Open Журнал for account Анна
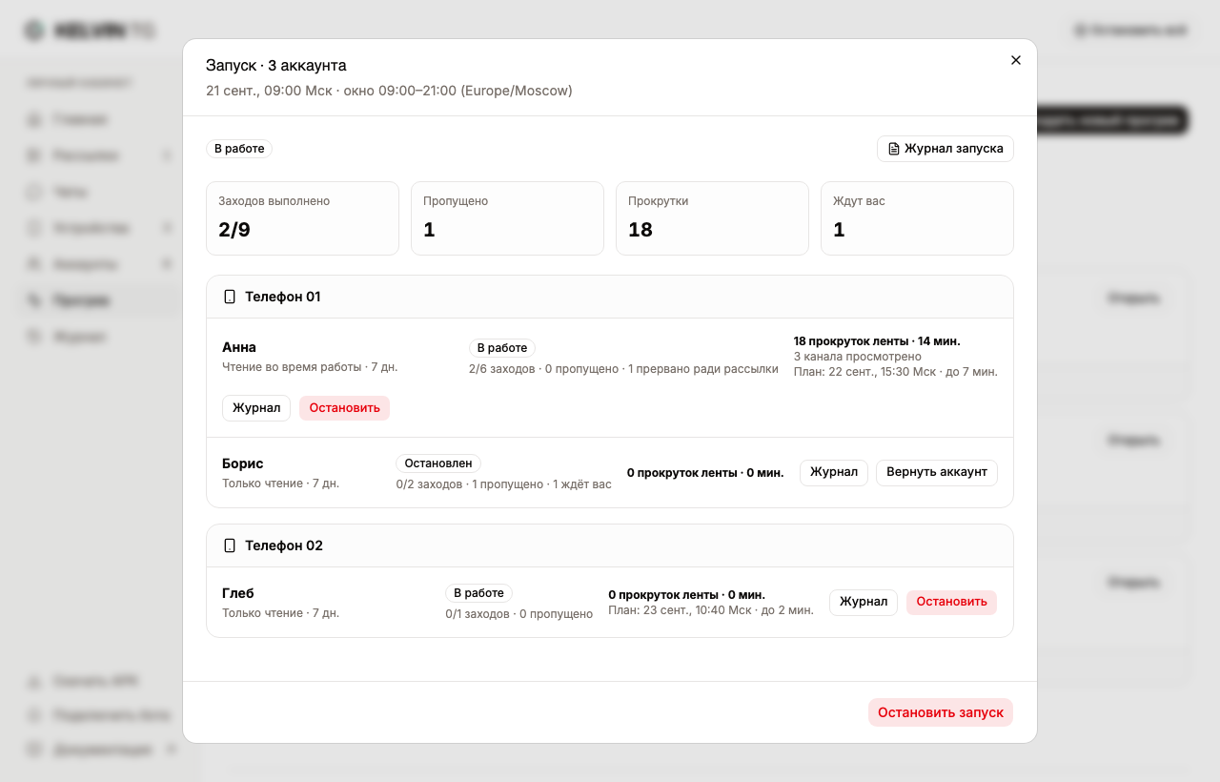Screen dimensions: 1220x782 point(256,408)
